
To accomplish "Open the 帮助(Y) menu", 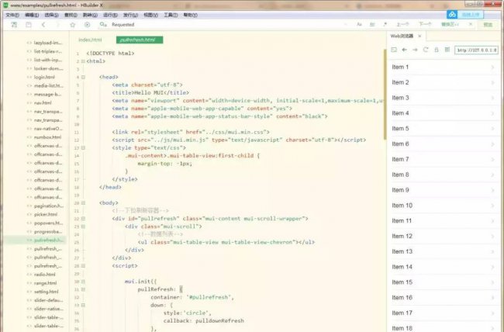I will click(190, 15).
